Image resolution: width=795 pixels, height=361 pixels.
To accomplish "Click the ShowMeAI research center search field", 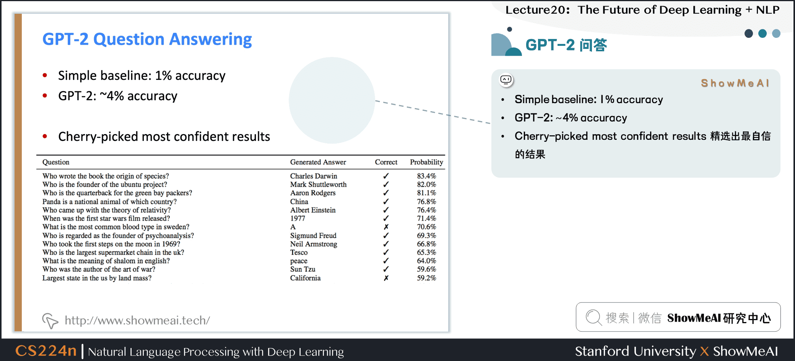I will pyautogui.click(x=678, y=317).
